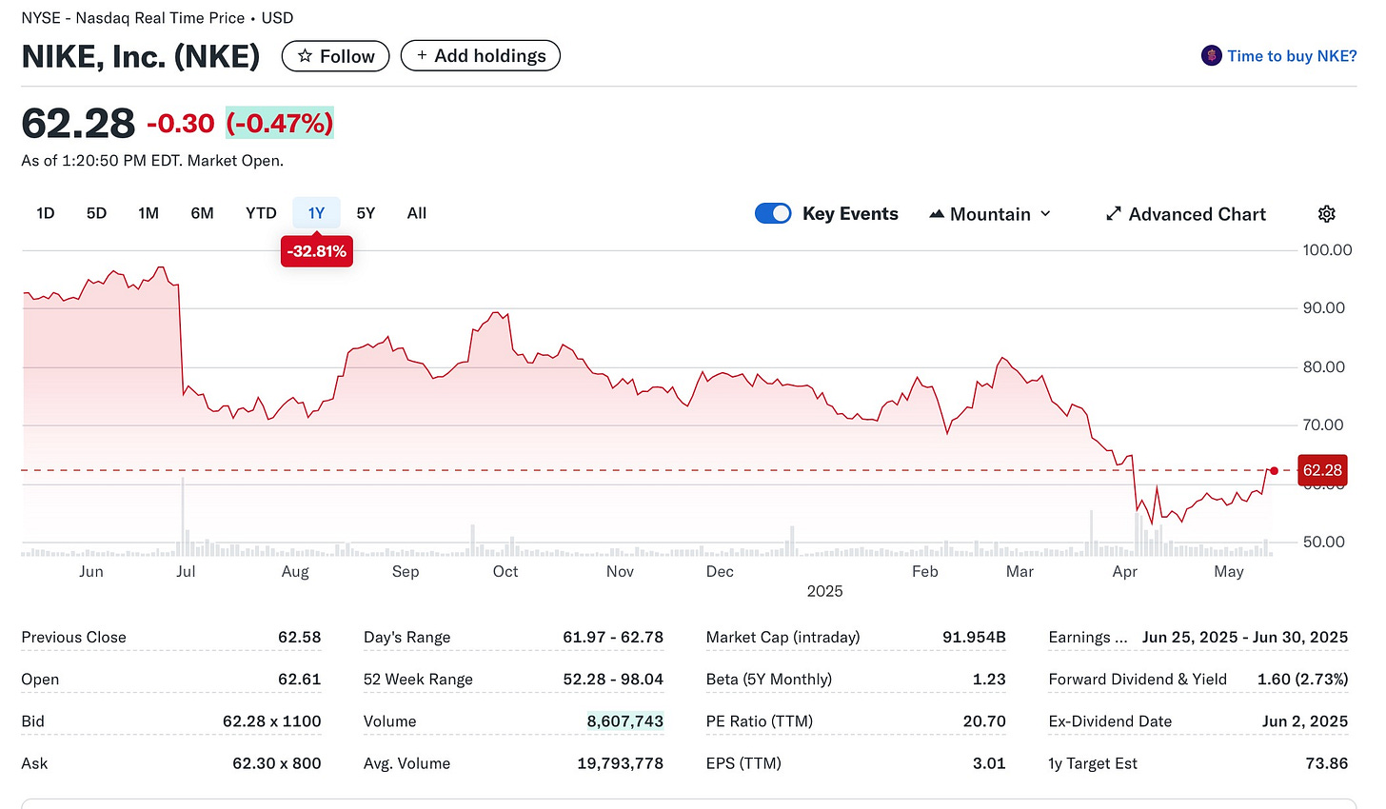Select the 1D time range

click(x=46, y=213)
